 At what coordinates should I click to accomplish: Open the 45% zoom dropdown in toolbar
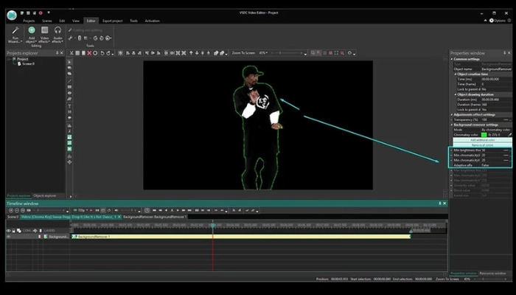(263, 53)
